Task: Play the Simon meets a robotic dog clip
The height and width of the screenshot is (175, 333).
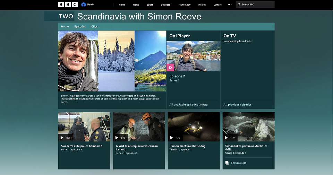Action: point(172,138)
